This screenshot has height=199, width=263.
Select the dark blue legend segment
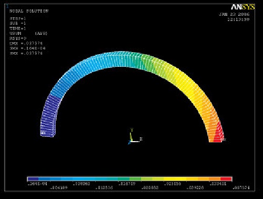pyautogui.click(x=33, y=179)
